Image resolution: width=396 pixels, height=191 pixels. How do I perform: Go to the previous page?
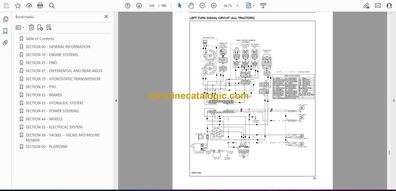tap(128, 6)
